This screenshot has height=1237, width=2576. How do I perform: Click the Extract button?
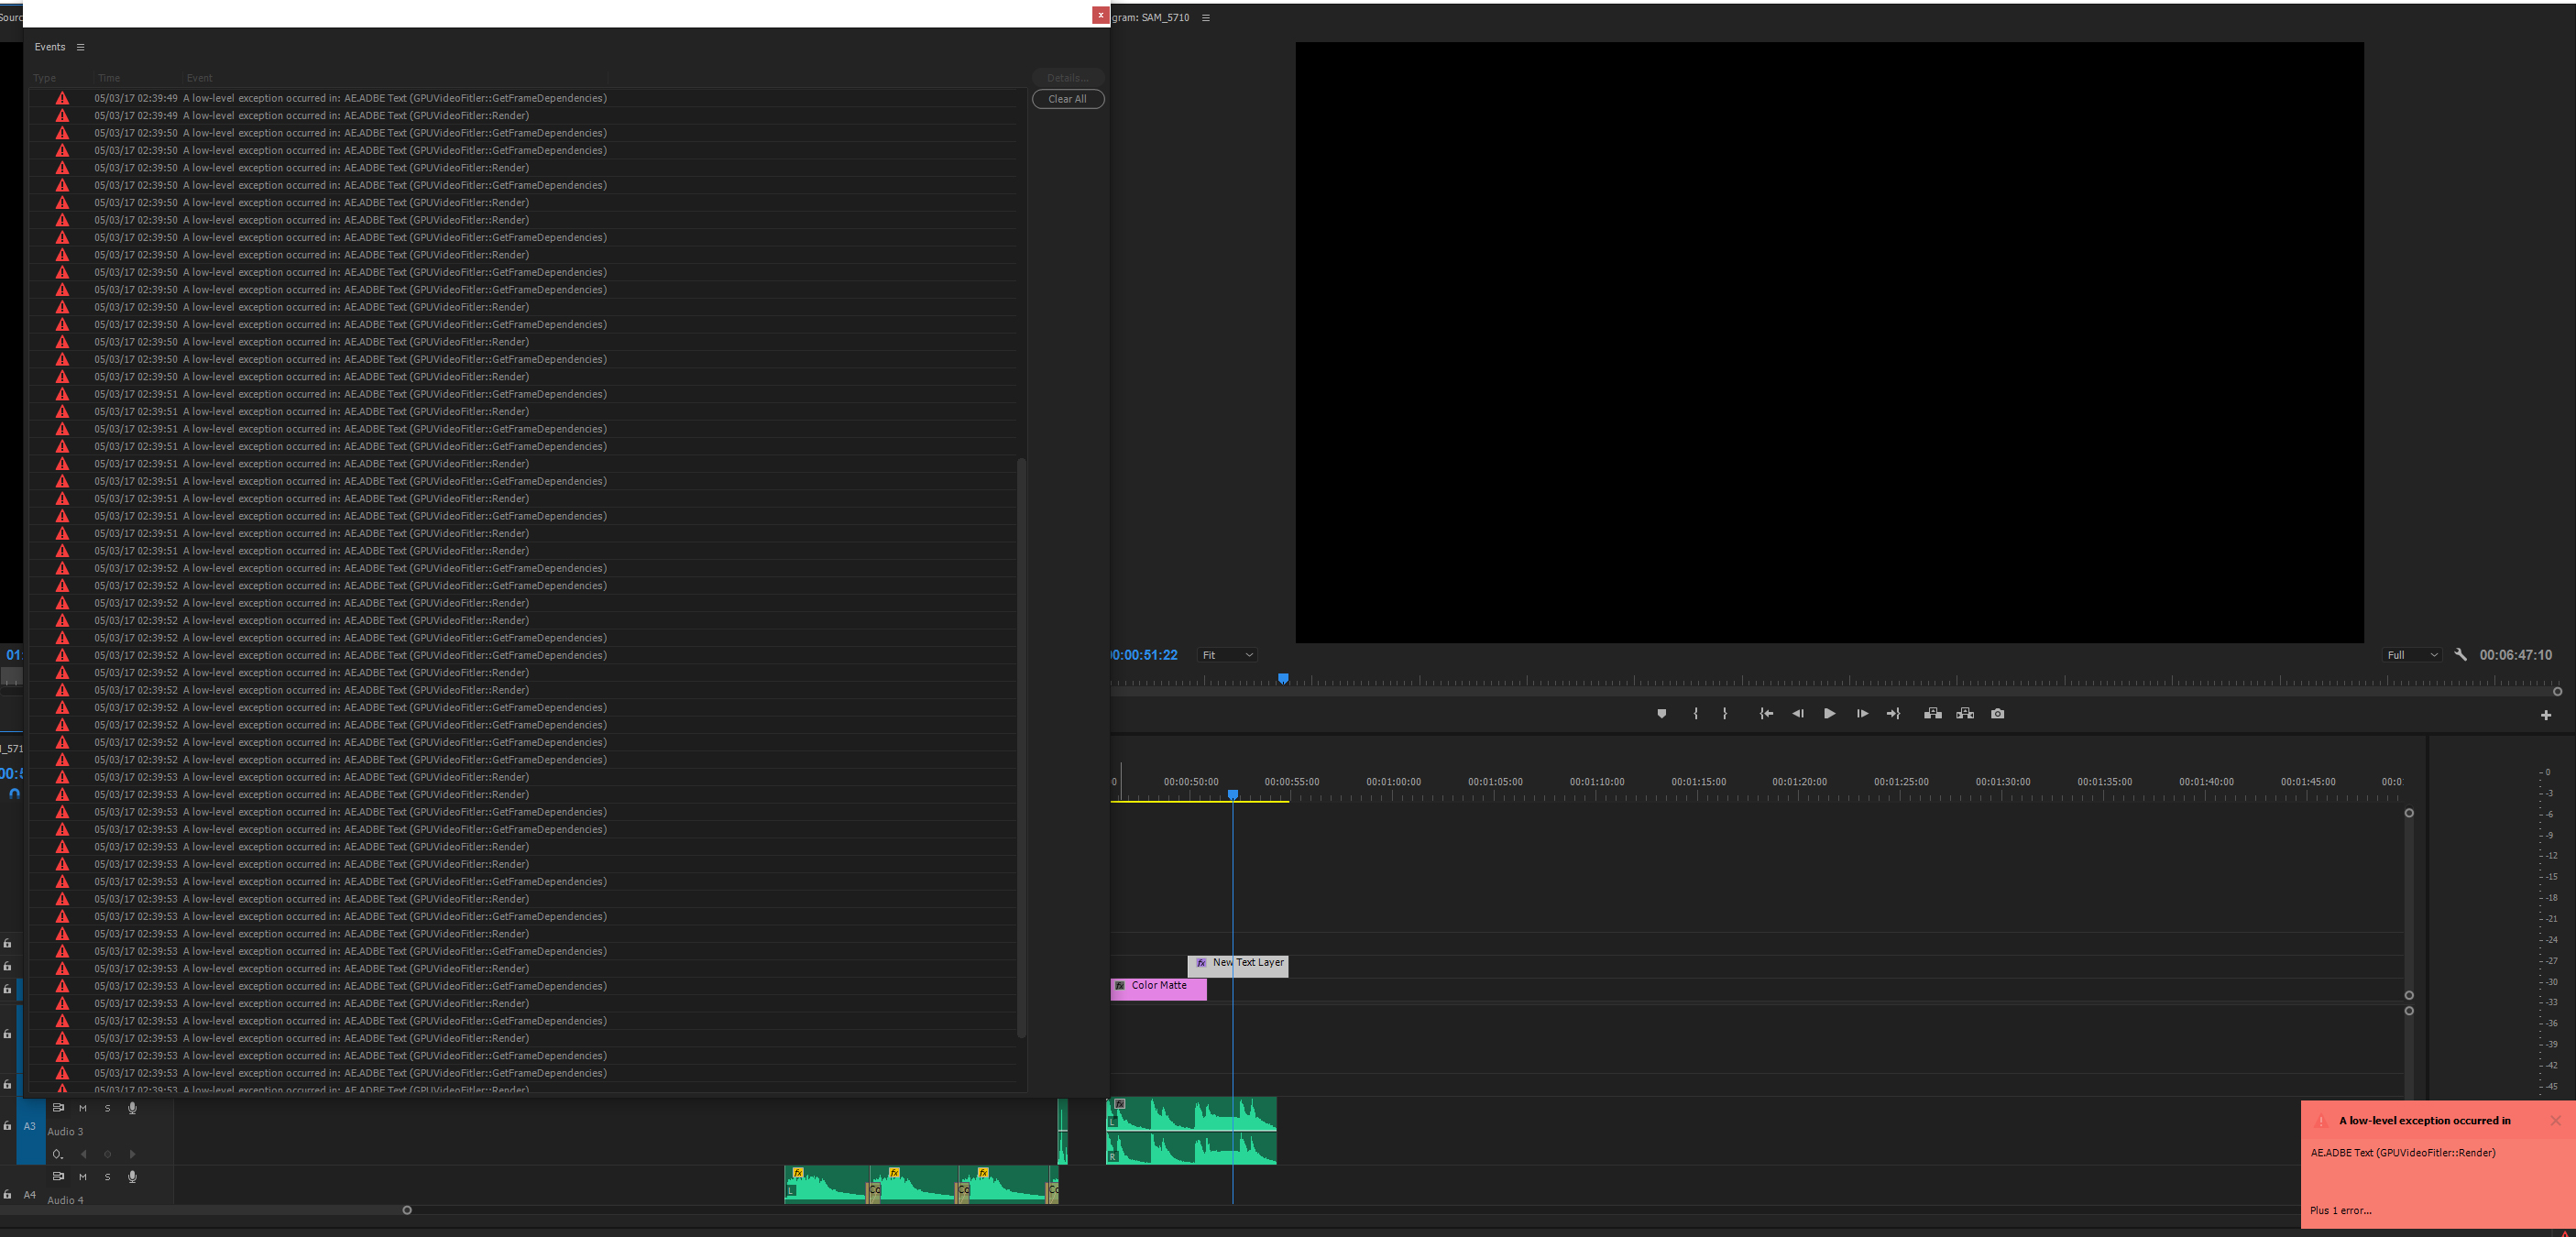click(x=1965, y=714)
